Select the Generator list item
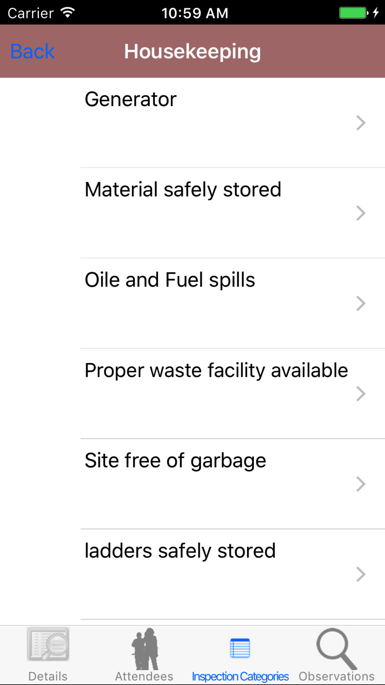This screenshot has width=385, height=685. [131, 99]
